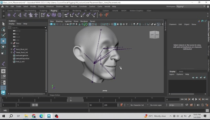The width and height of the screenshot is (210, 120).
Task: Select the Move tool in toolbox
Action: coord(3,41)
